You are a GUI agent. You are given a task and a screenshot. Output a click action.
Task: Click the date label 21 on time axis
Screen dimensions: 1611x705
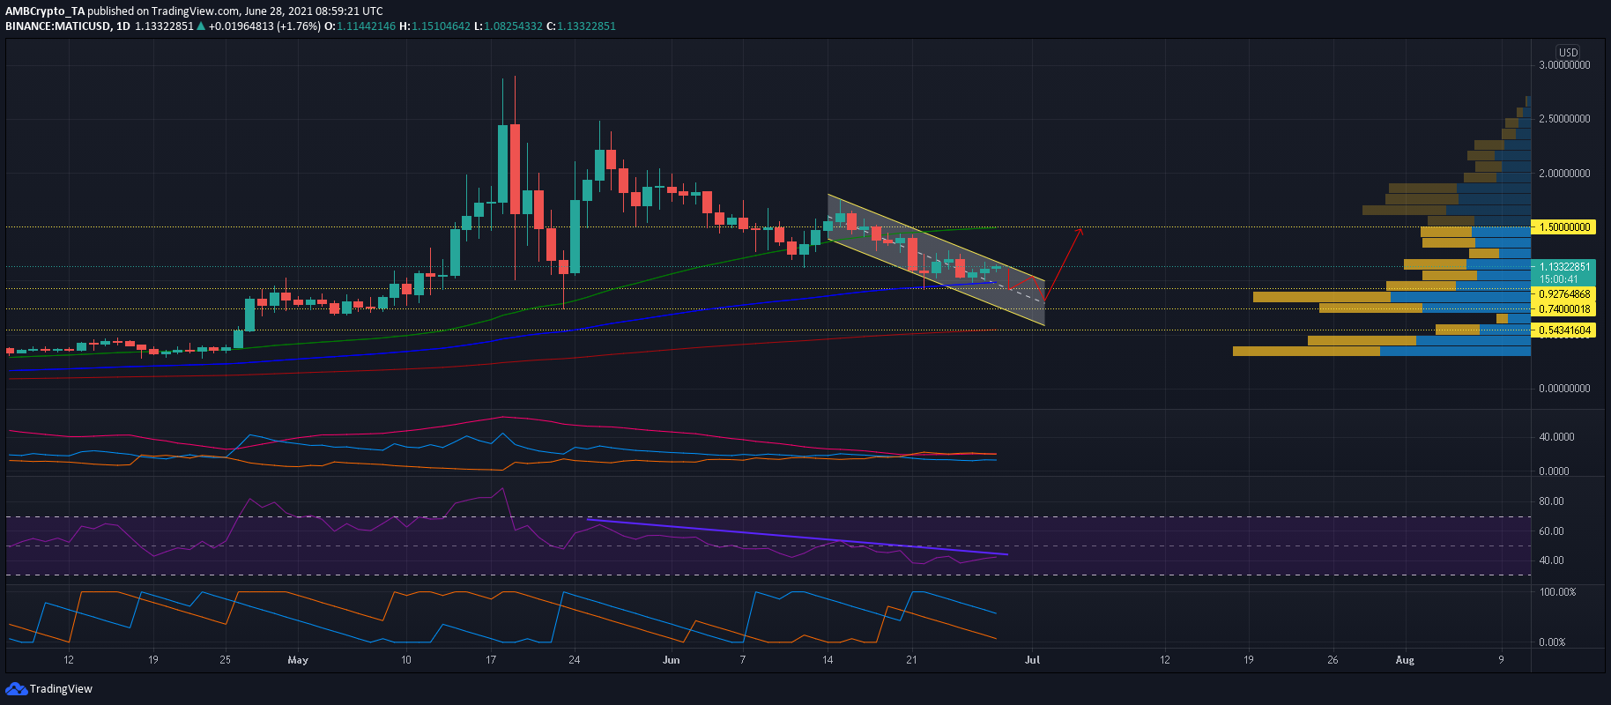[x=911, y=660]
